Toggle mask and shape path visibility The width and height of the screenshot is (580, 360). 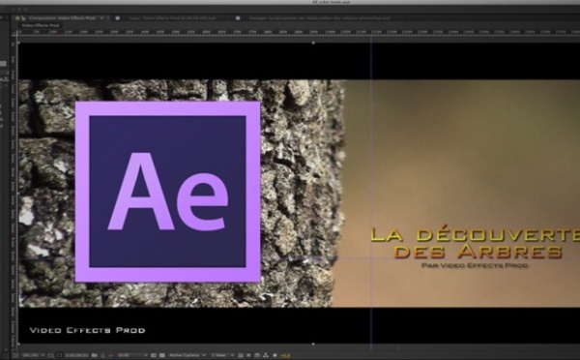tap(59, 355)
